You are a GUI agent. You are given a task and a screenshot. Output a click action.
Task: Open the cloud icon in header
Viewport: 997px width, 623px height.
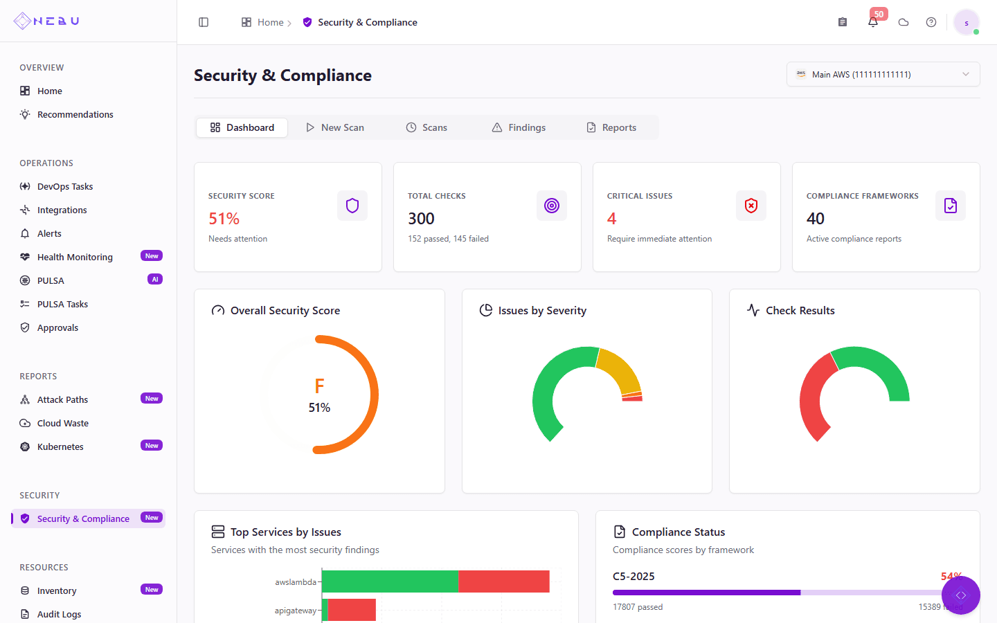tap(904, 22)
